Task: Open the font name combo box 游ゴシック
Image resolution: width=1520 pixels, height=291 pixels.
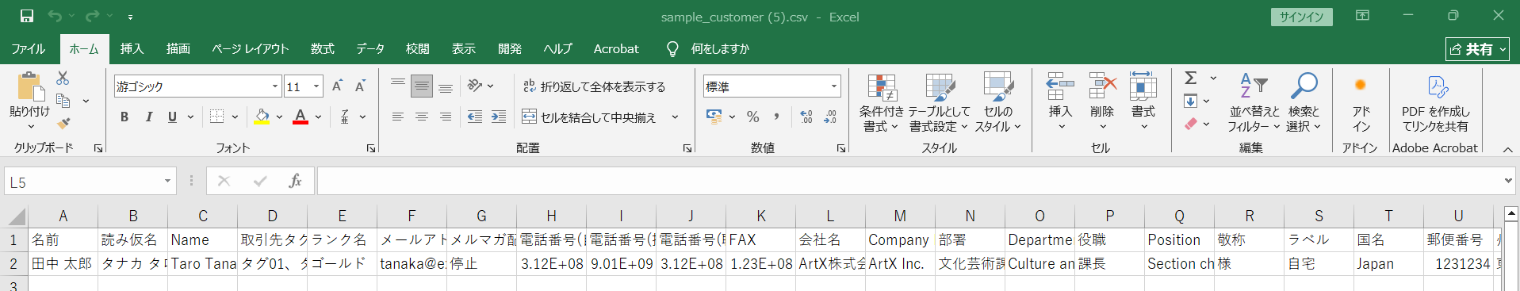Action: tap(197, 86)
